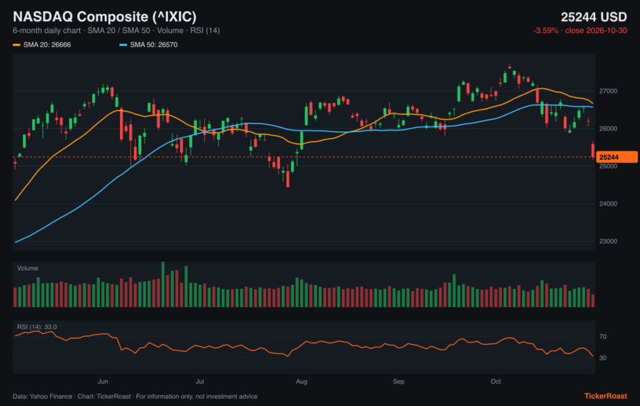
Task: Click the TickerRoast brand name at bottom right
Action: pos(606,396)
